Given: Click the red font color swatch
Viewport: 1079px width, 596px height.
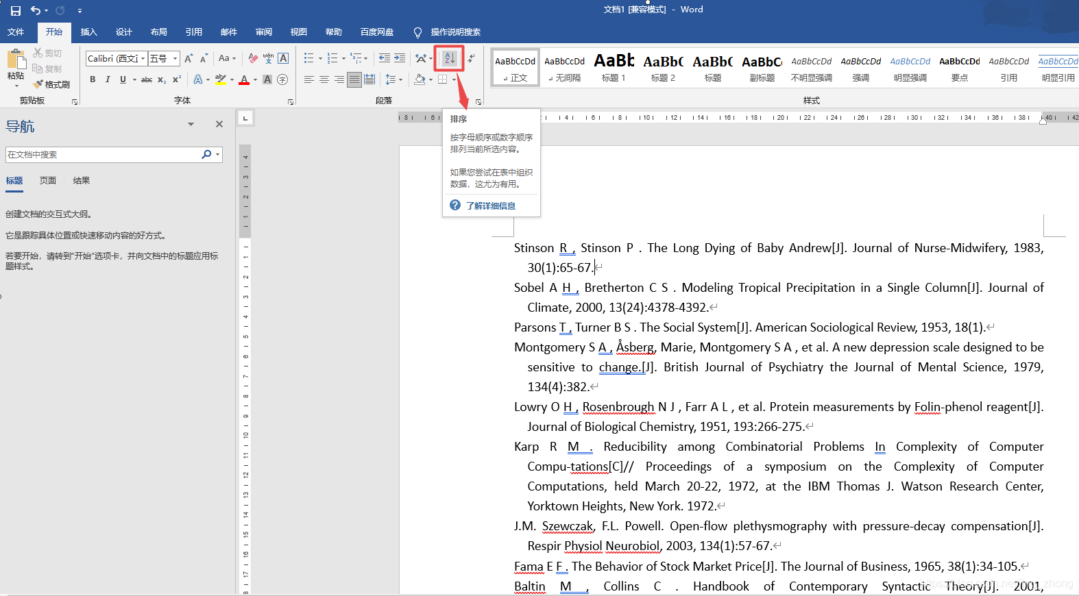Looking at the screenshot, I should click(x=244, y=79).
